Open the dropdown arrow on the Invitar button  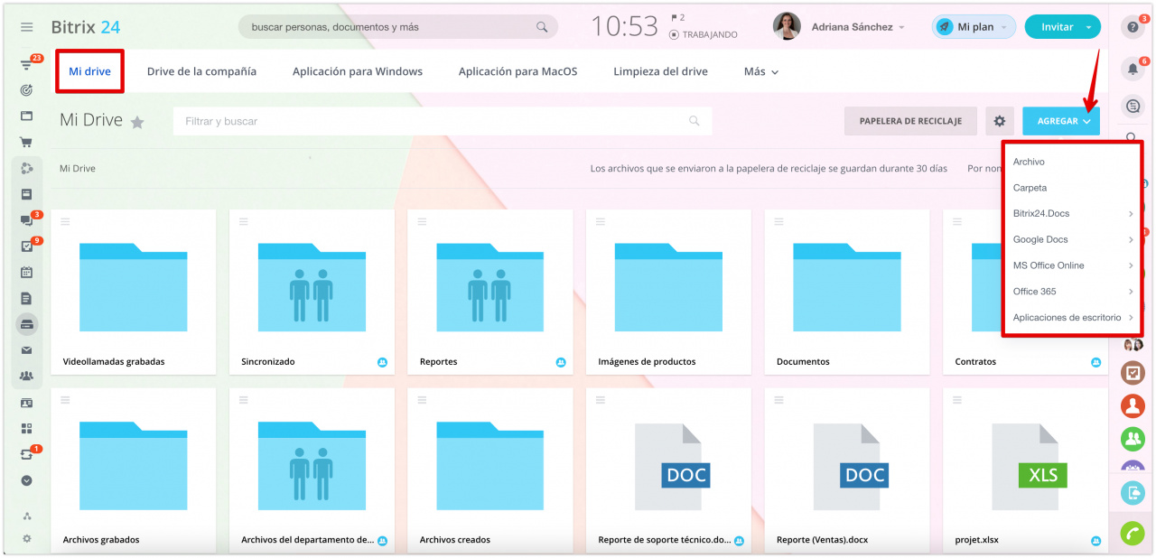(1089, 27)
